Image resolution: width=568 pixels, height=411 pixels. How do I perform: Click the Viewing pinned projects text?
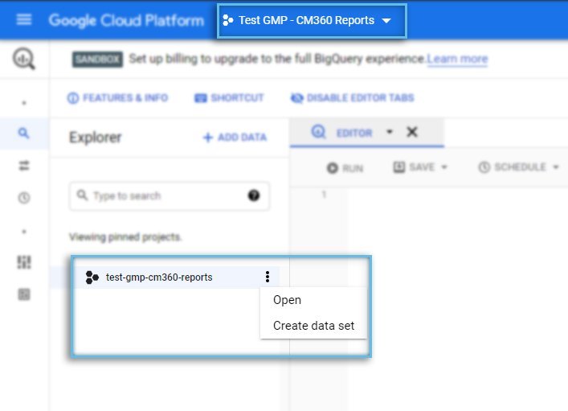[125, 237]
